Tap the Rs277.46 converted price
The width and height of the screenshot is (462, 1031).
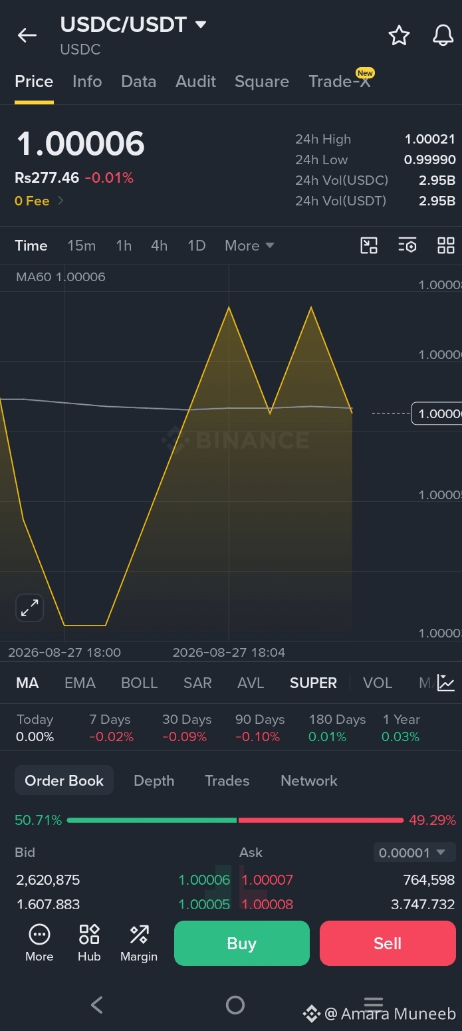pos(47,177)
